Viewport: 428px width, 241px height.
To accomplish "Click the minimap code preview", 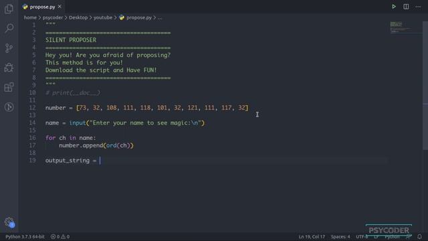I will tap(400, 27).
